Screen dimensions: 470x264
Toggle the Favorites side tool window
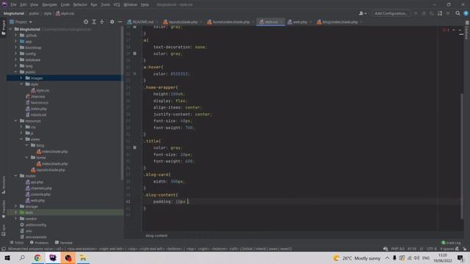(3, 208)
